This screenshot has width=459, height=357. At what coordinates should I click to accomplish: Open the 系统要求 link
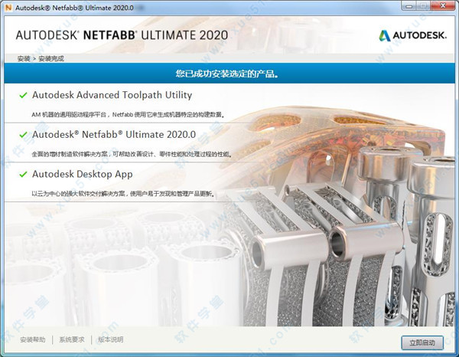click(71, 339)
